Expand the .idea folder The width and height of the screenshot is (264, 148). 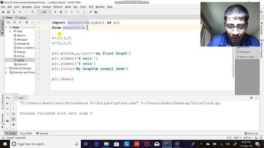[x=10, y=31]
